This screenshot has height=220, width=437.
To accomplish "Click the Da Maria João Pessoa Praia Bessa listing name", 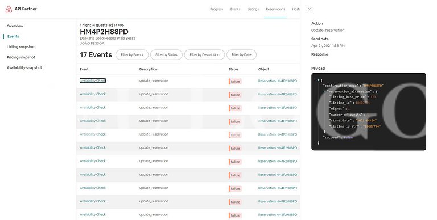I will (x=108, y=38).
